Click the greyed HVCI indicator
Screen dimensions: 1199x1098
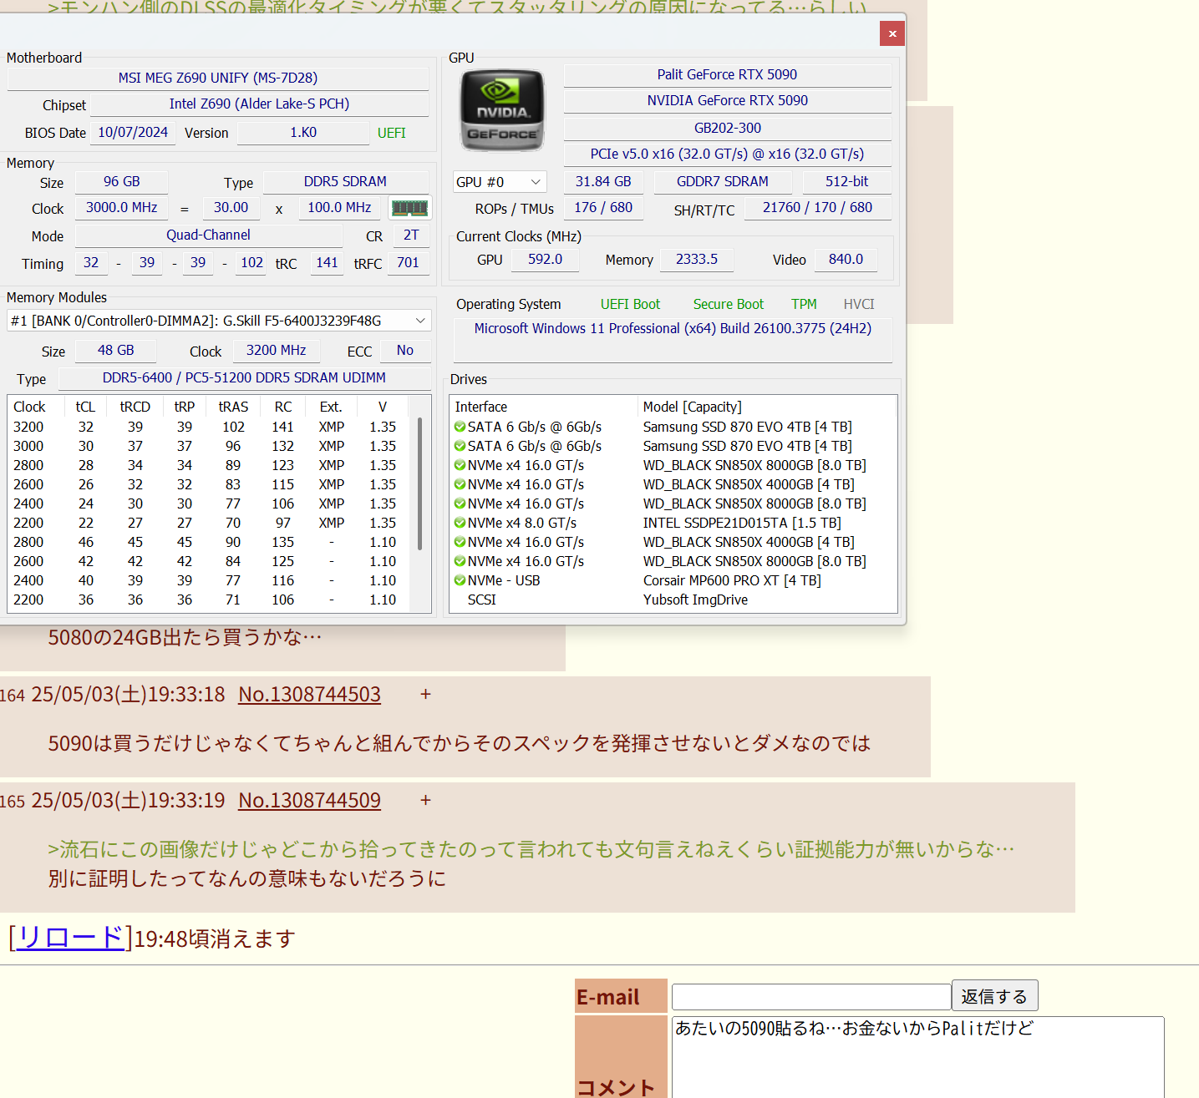[x=859, y=304]
